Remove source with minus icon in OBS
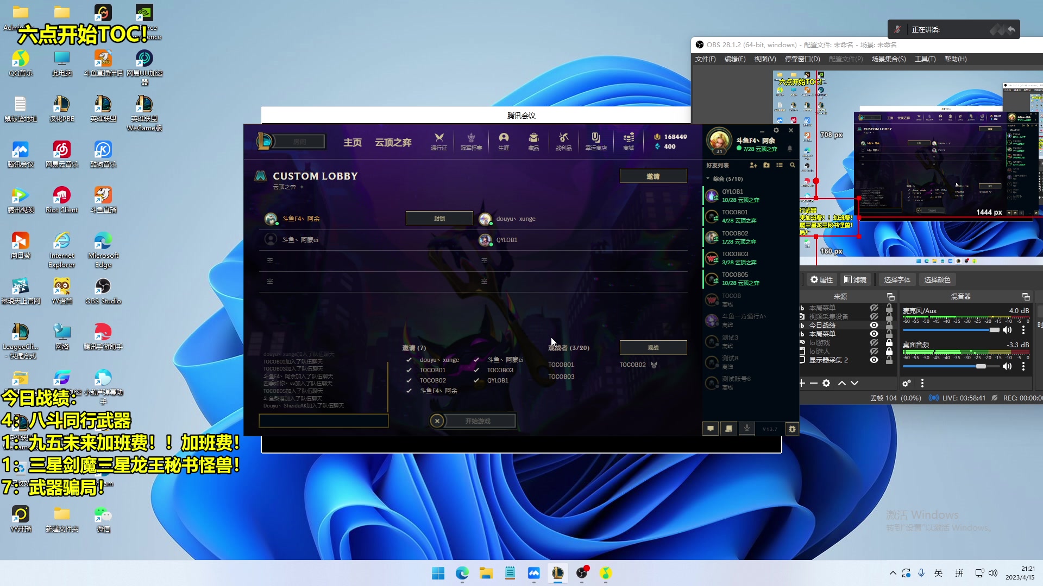 813,383
